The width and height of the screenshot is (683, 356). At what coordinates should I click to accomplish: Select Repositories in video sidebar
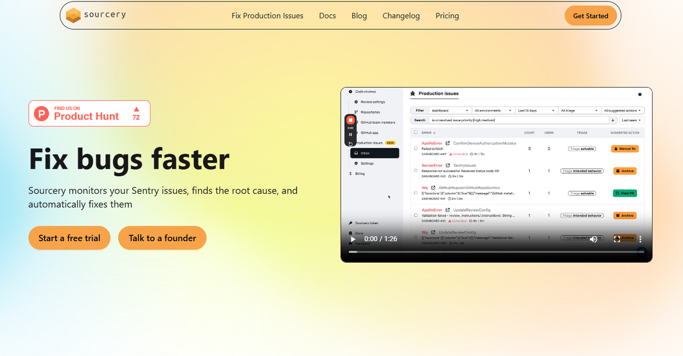coord(367,112)
